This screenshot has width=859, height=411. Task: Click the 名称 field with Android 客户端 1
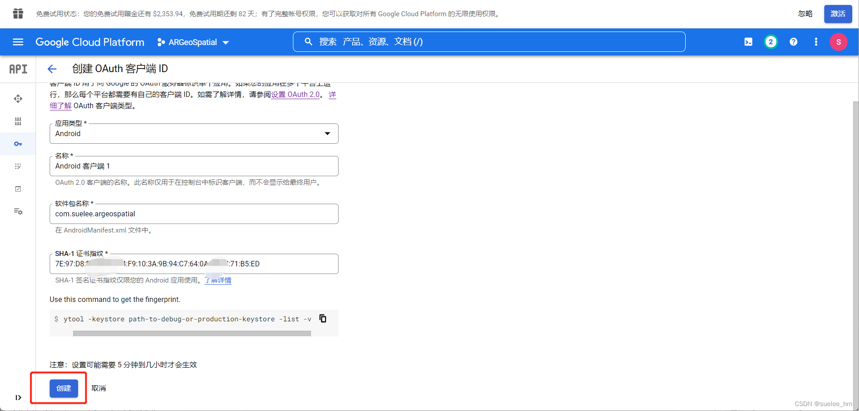point(194,166)
